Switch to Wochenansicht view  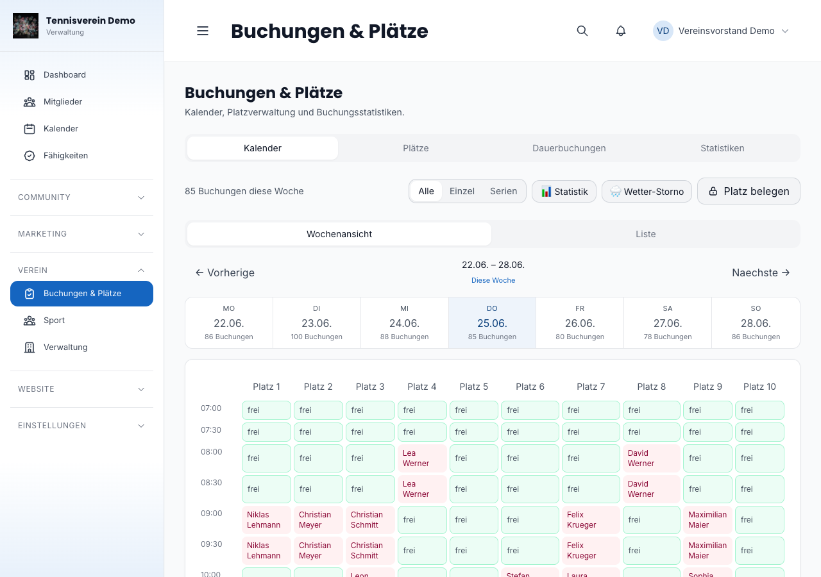tap(339, 234)
